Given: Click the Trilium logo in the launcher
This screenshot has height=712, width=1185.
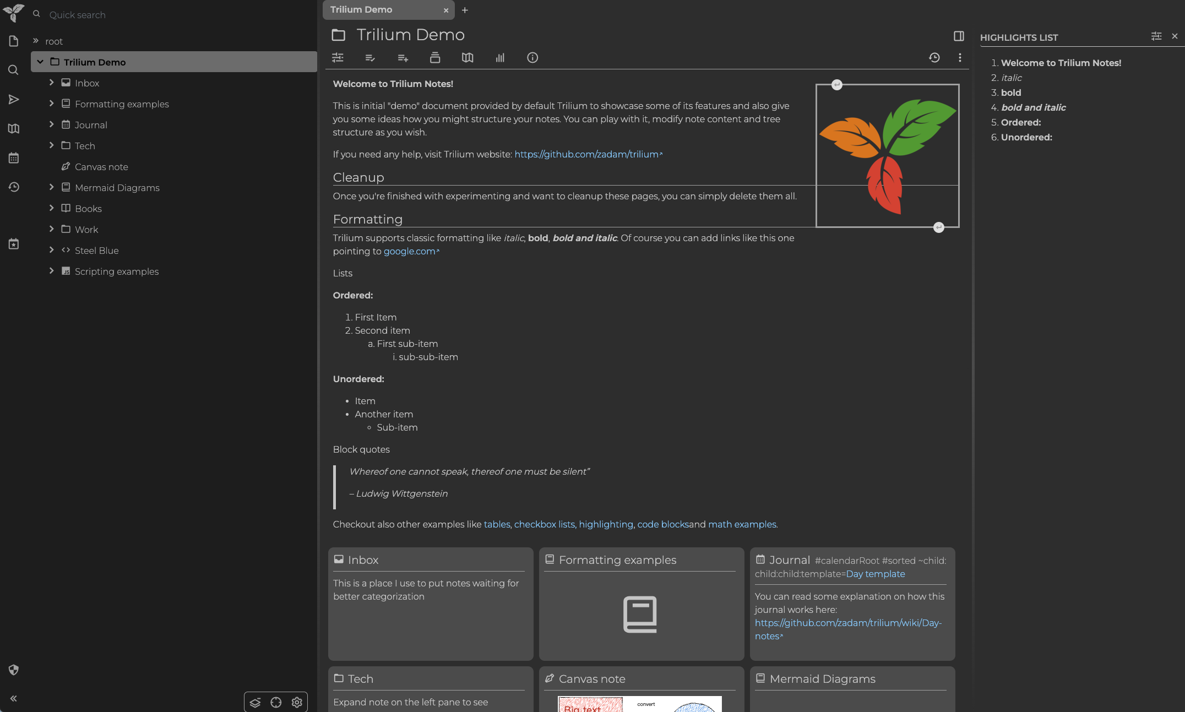Looking at the screenshot, I should (x=13, y=12).
